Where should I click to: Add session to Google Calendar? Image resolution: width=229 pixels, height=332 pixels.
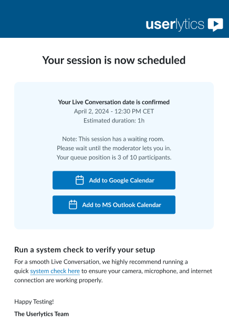pos(114,180)
